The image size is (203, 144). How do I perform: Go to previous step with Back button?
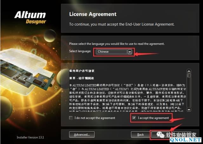141,135
